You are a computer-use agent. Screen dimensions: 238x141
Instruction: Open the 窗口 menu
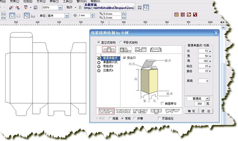tap(81, 1)
